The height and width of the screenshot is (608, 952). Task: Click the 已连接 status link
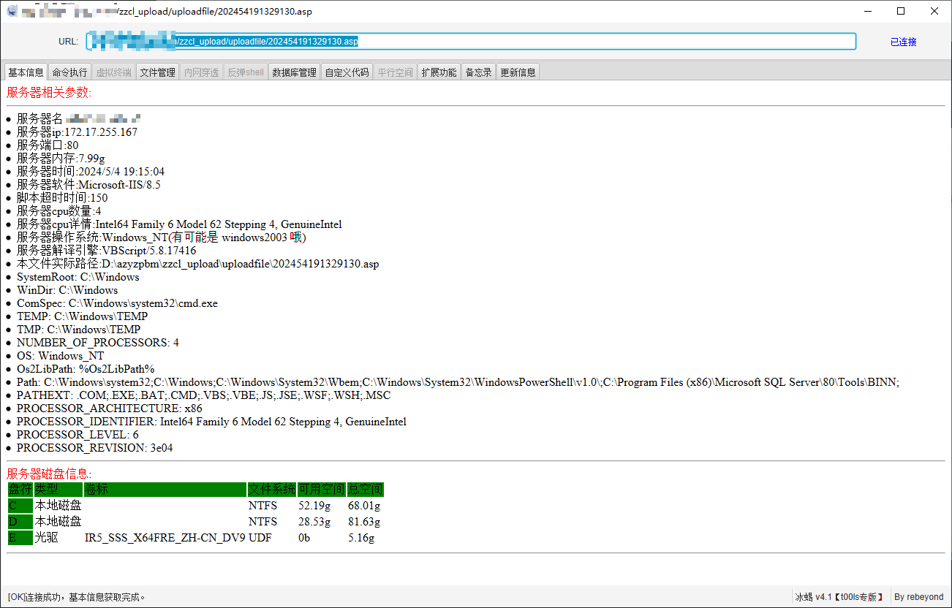(903, 42)
